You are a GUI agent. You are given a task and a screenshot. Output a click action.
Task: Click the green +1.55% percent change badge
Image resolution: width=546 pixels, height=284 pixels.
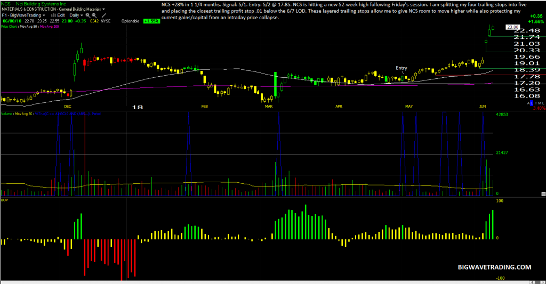pyautogui.click(x=151, y=21)
